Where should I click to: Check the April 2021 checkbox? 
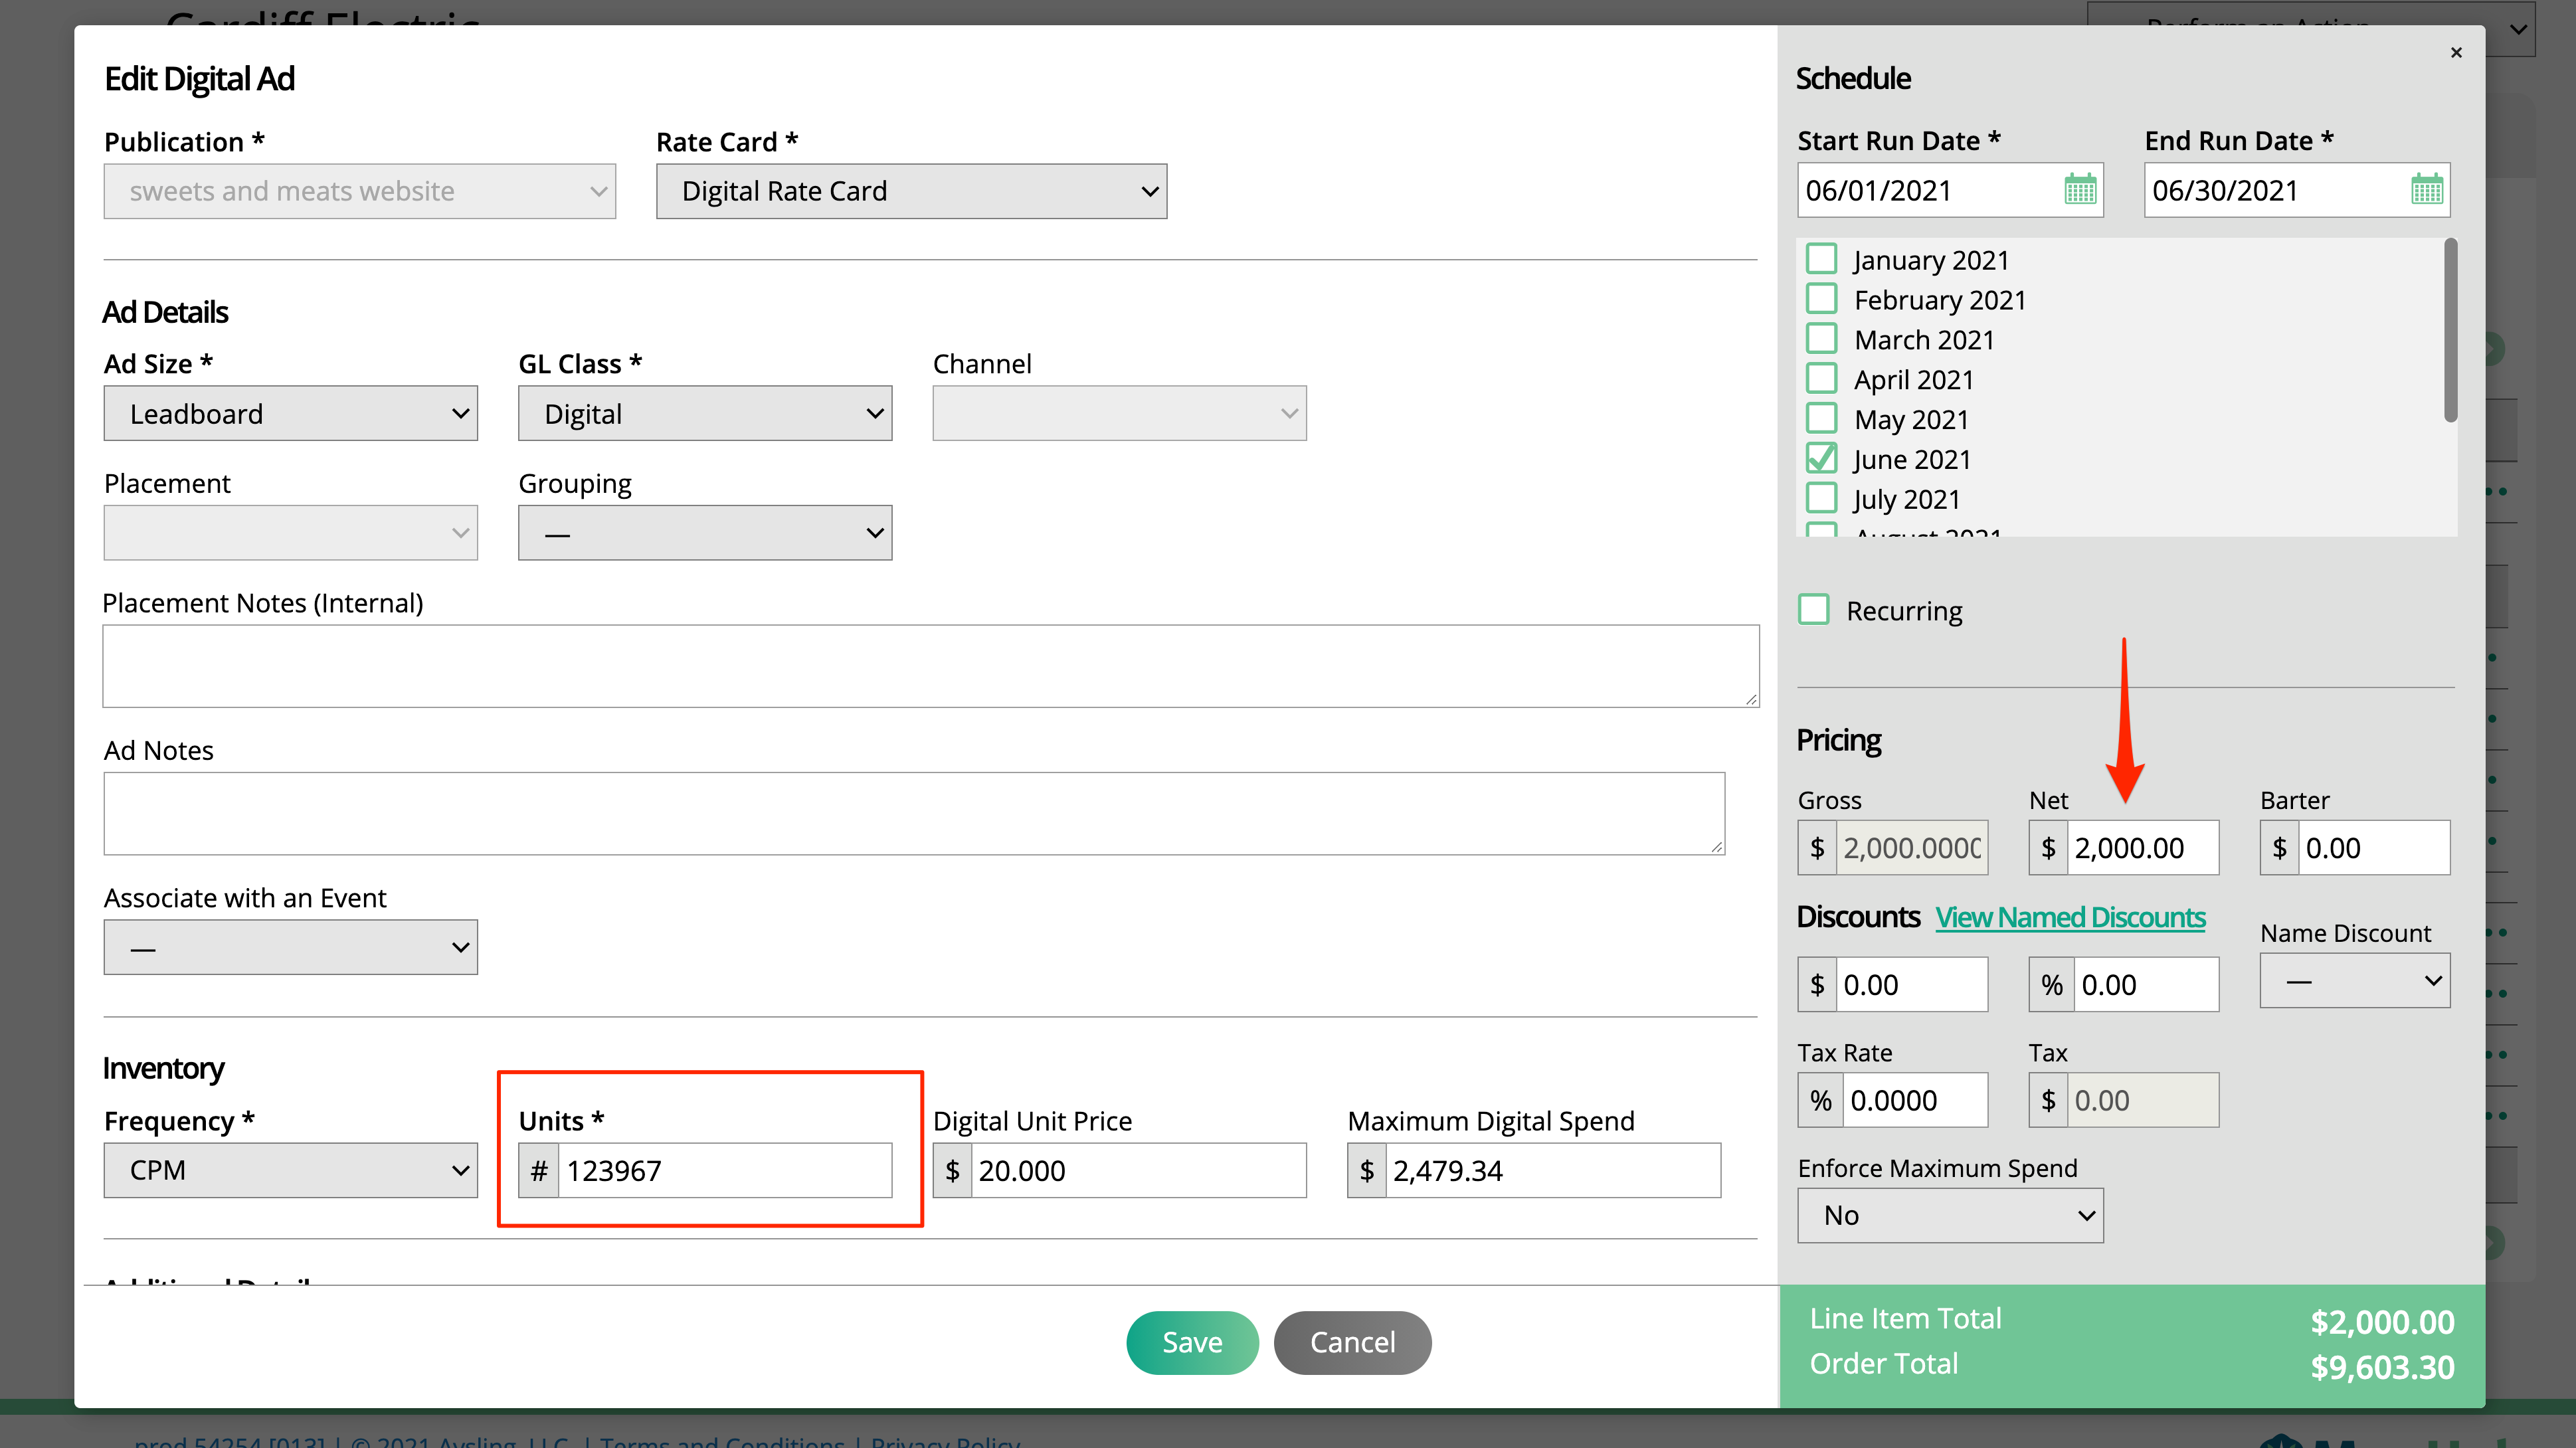pos(1822,379)
